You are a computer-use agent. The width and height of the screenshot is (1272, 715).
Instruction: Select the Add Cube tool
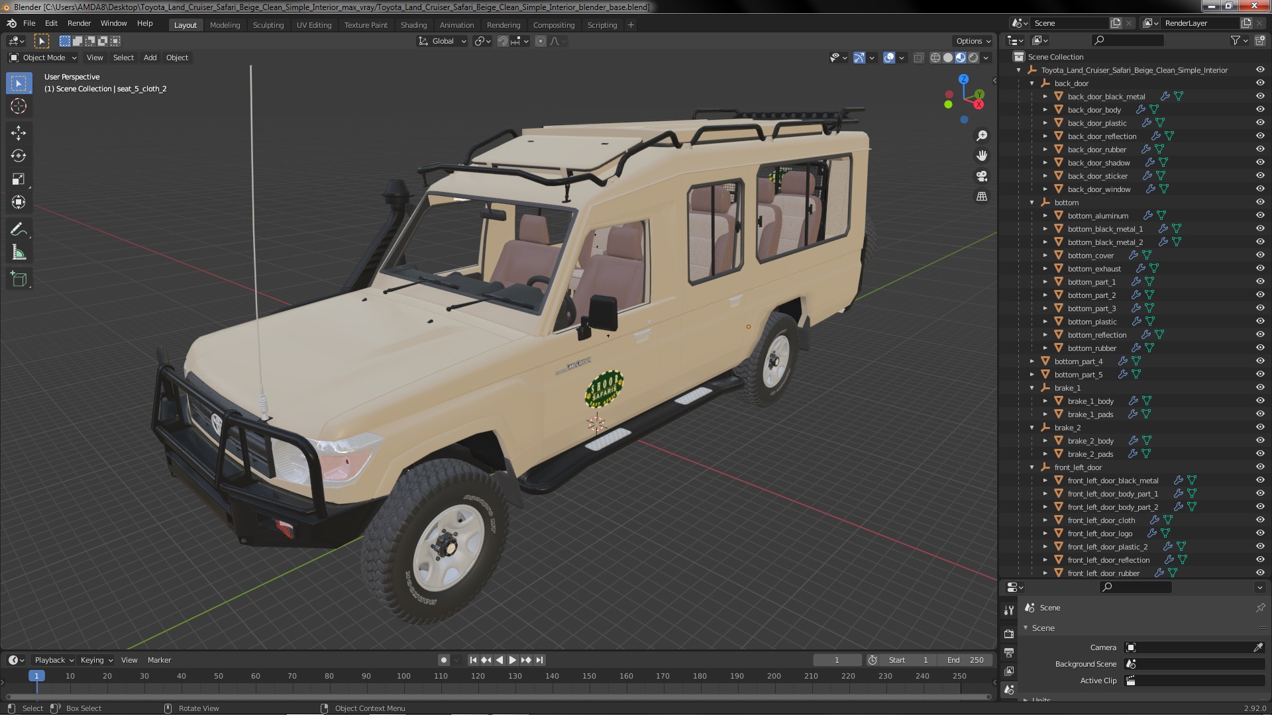(x=19, y=279)
